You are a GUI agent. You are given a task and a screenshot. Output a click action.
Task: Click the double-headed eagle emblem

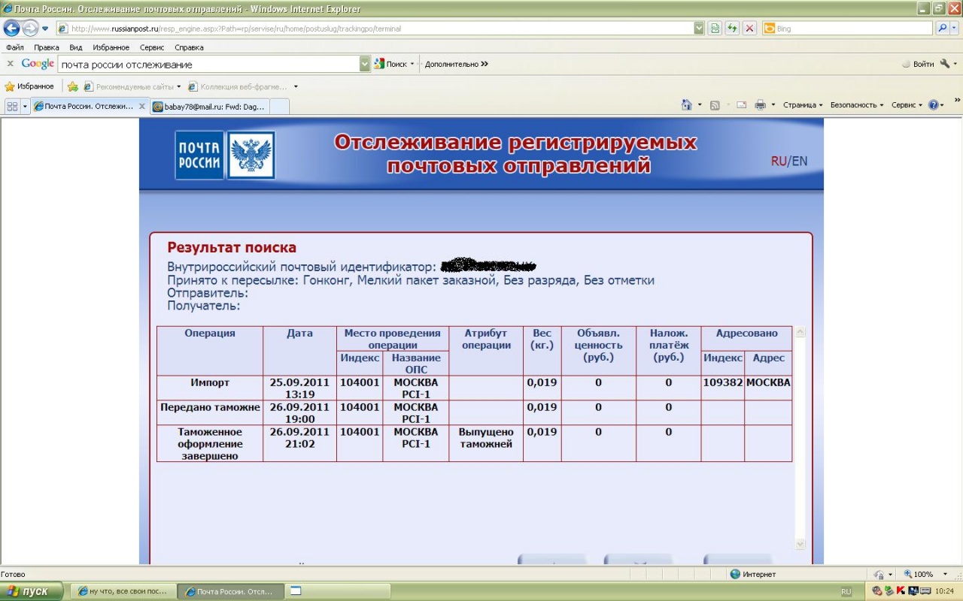tap(251, 156)
